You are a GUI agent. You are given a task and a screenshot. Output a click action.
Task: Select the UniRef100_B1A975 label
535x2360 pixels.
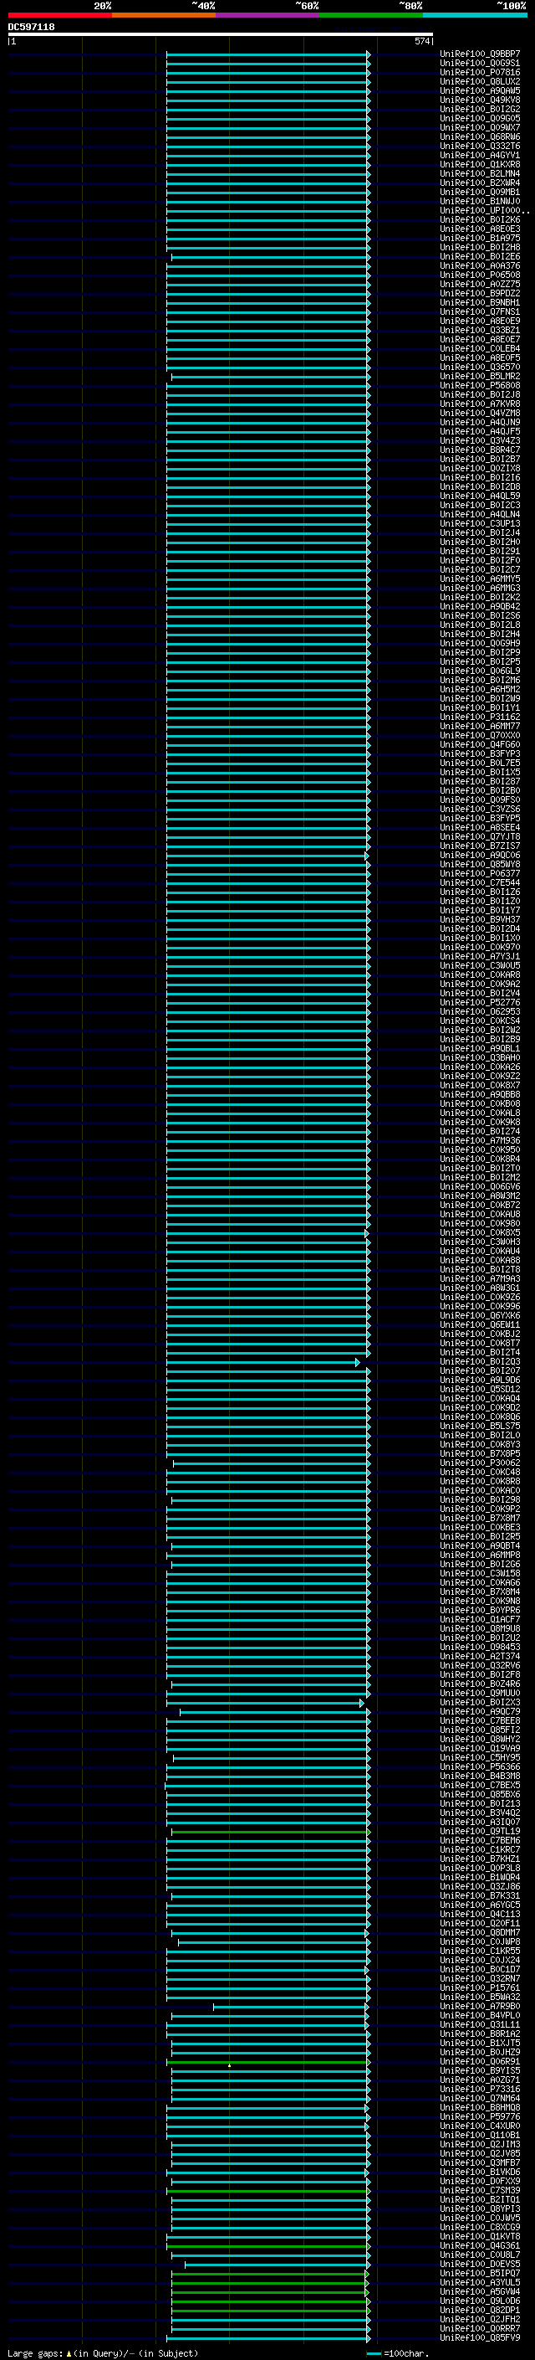(x=480, y=239)
